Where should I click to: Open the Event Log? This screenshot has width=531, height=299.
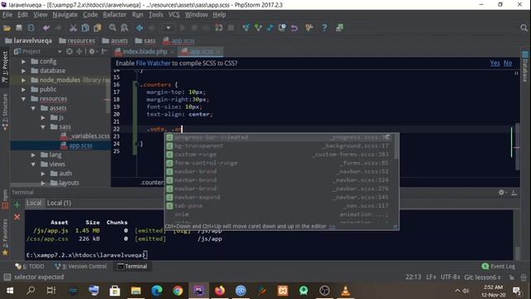tap(498, 267)
